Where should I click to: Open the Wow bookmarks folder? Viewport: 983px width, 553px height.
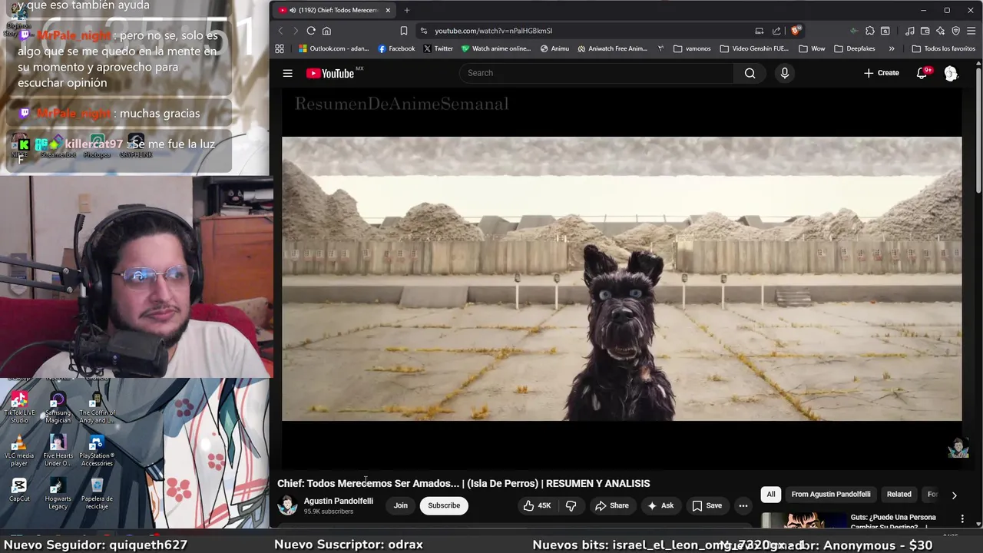coord(812,48)
